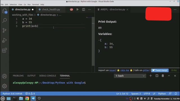This screenshot has height=101, width=180.
Task: Open the Run and Debug view
Action: pyautogui.click(x=4, y=40)
